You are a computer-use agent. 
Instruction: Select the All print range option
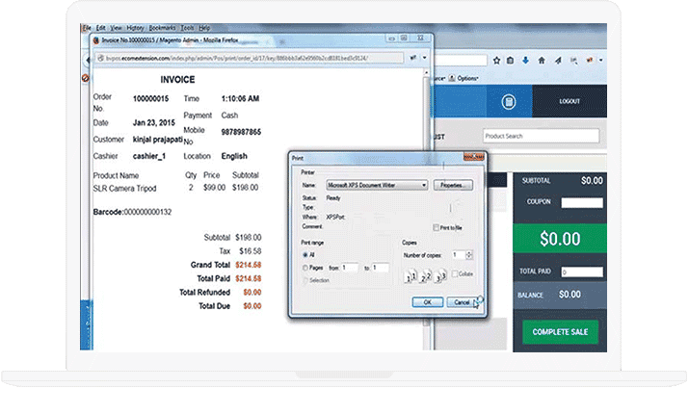pyautogui.click(x=306, y=254)
